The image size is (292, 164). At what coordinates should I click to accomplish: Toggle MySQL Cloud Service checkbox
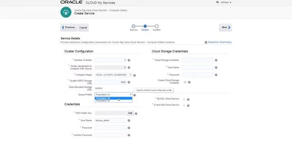[184, 99]
